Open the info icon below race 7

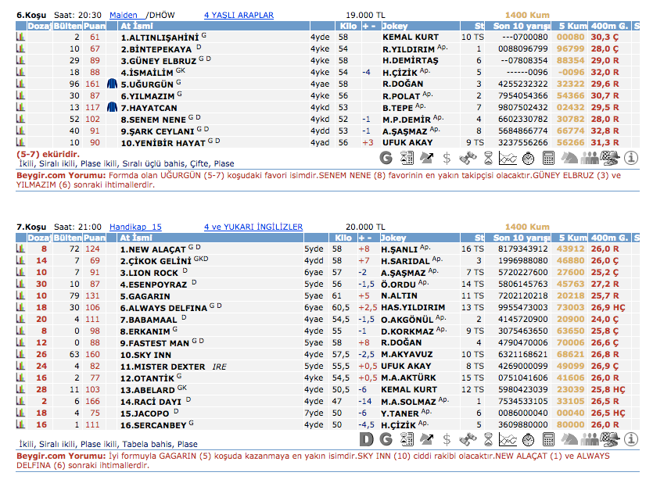[631, 439]
